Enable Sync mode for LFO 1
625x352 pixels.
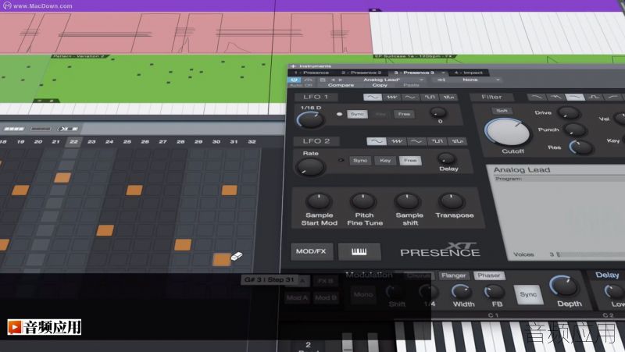[357, 114]
